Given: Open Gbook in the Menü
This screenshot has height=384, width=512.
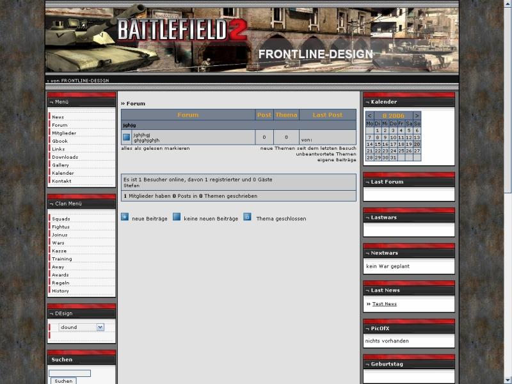Looking at the screenshot, I should 60,141.
